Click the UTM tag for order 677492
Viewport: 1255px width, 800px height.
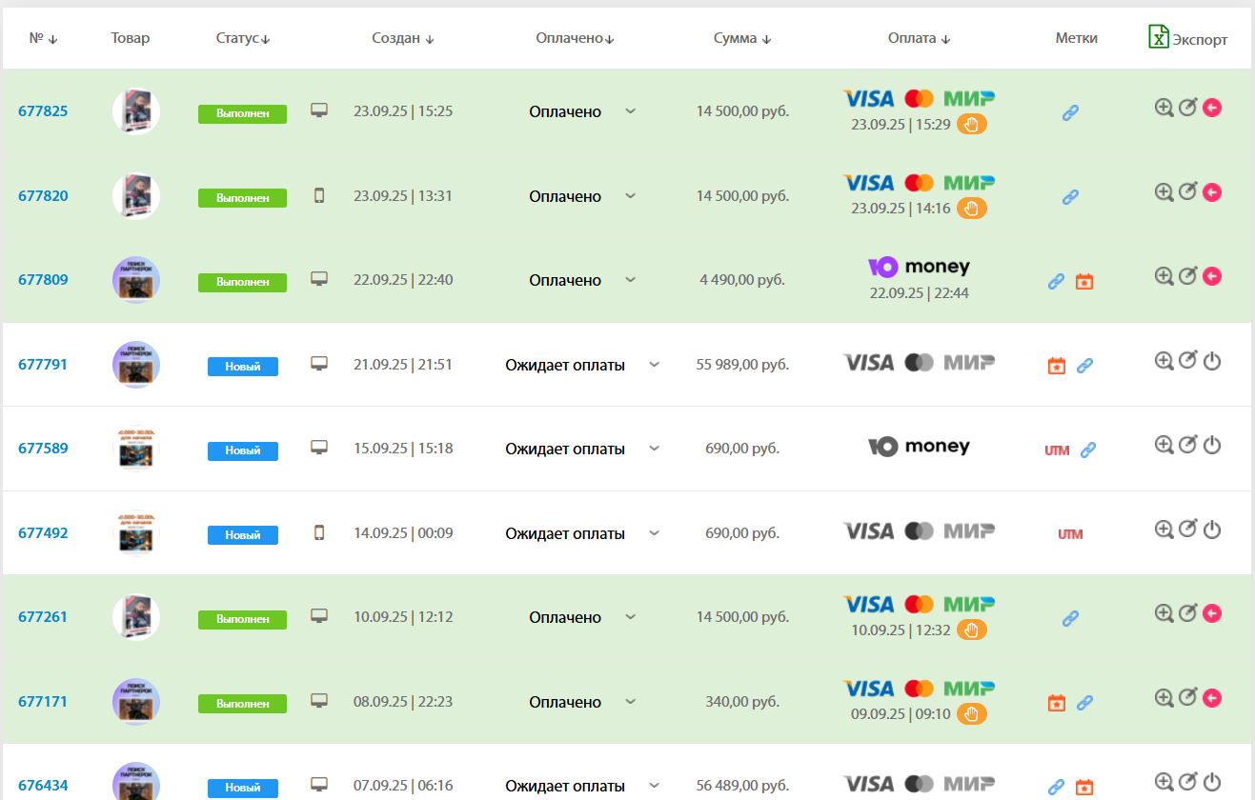[1070, 534]
